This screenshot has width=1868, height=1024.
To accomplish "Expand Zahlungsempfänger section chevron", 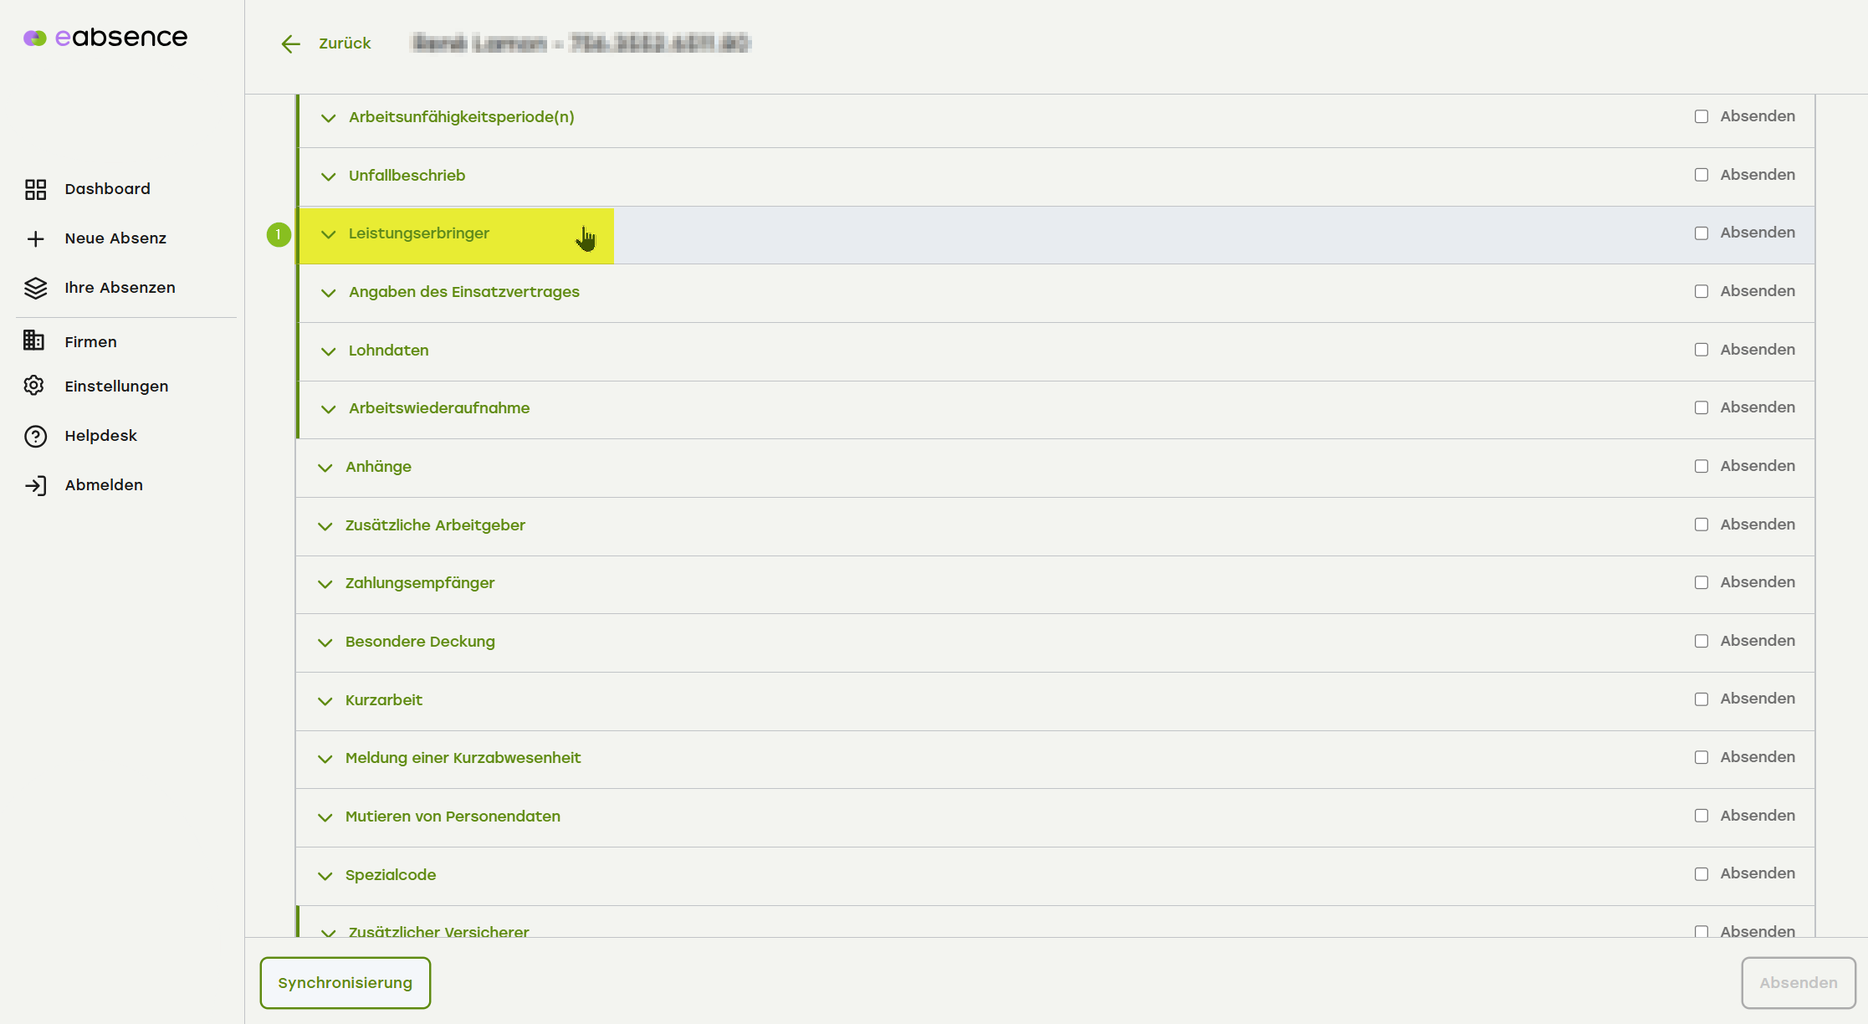I will [x=325, y=584].
